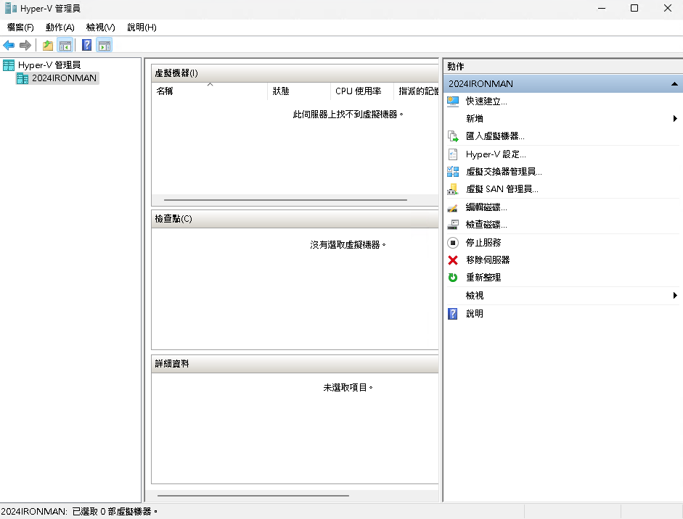Click 停止服務 action

point(483,243)
